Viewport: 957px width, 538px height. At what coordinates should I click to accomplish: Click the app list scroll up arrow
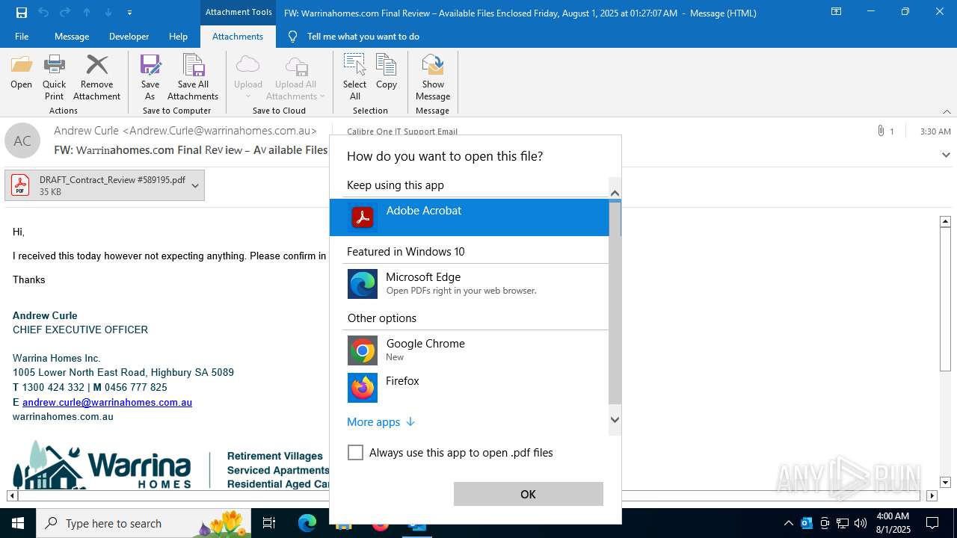tap(615, 194)
